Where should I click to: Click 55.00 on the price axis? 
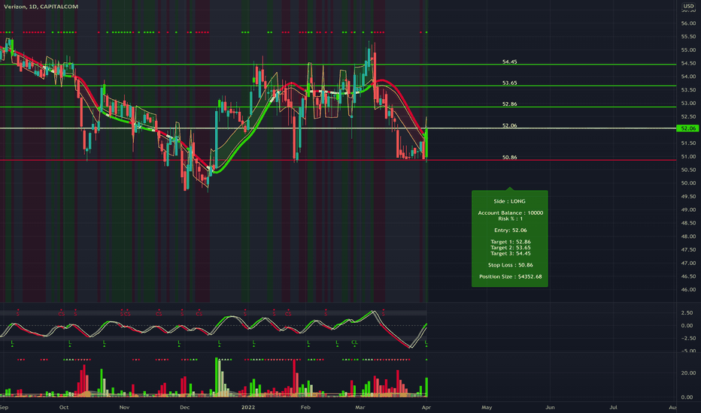(688, 50)
